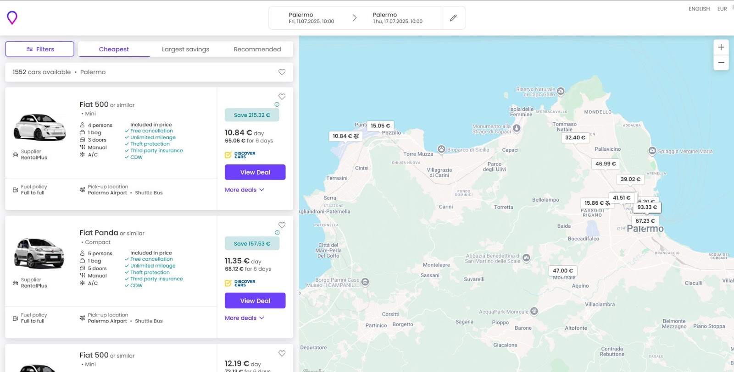
Task: Click AcquaPark Monreale map pin
Action: (x=534, y=311)
